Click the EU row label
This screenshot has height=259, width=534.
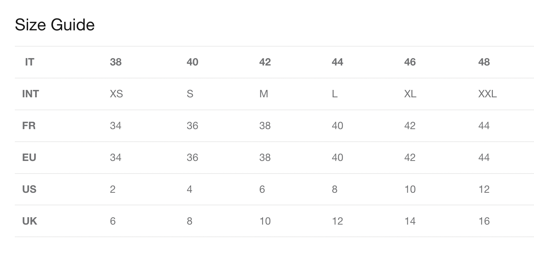(x=29, y=158)
